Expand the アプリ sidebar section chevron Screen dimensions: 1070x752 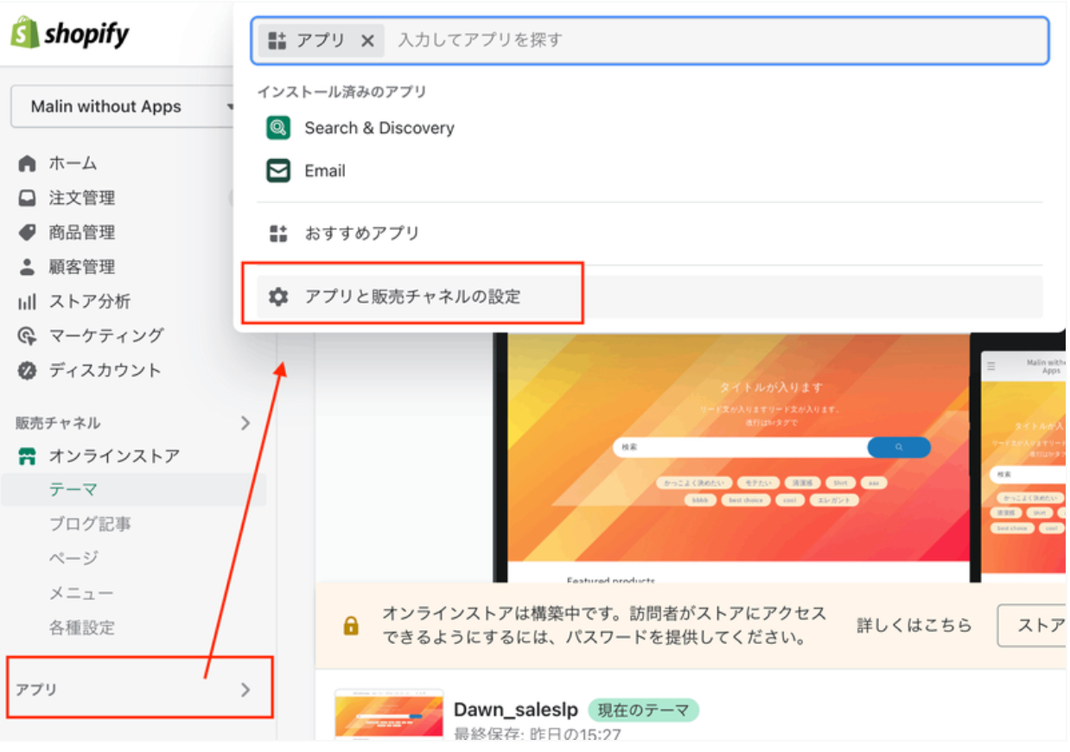(245, 690)
